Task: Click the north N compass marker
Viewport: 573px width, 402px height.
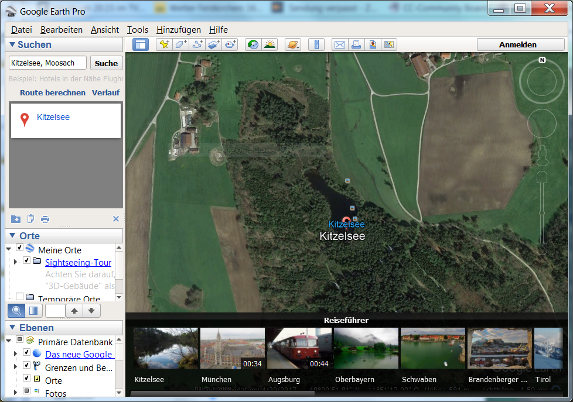Action: click(x=543, y=60)
